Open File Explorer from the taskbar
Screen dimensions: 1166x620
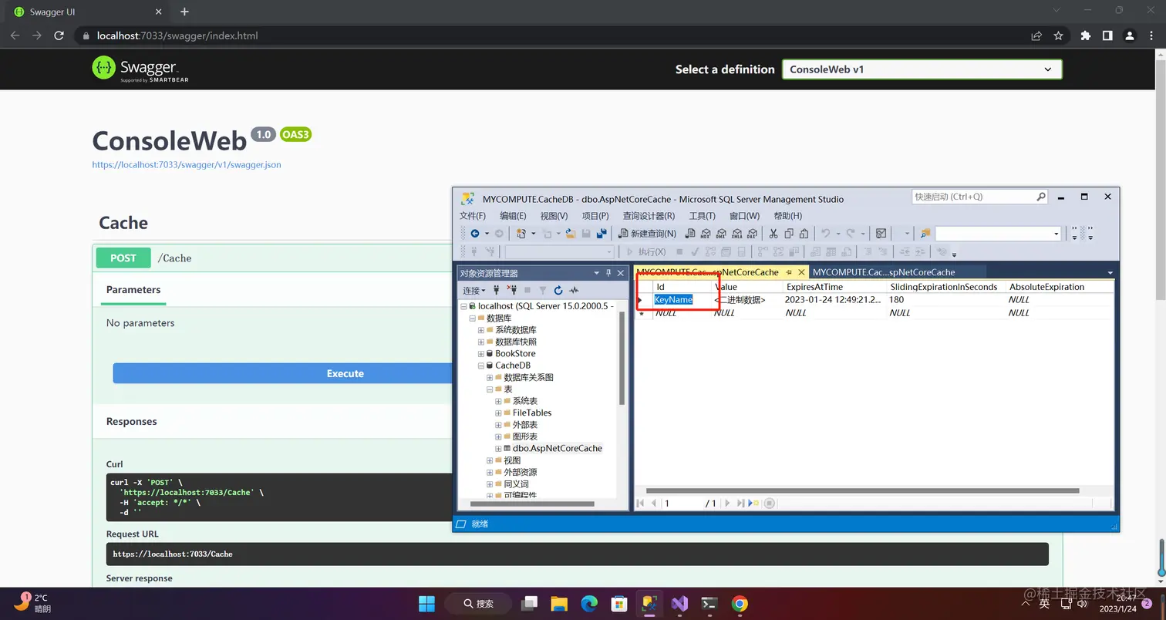pos(559,604)
